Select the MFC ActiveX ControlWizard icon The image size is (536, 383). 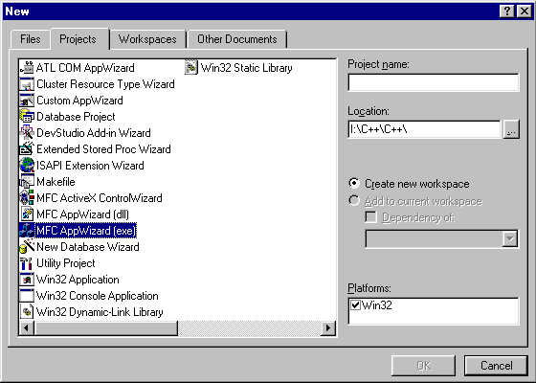tap(27, 198)
